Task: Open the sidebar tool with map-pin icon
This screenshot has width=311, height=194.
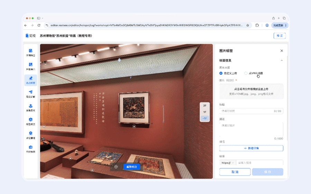Action: pos(30,135)
